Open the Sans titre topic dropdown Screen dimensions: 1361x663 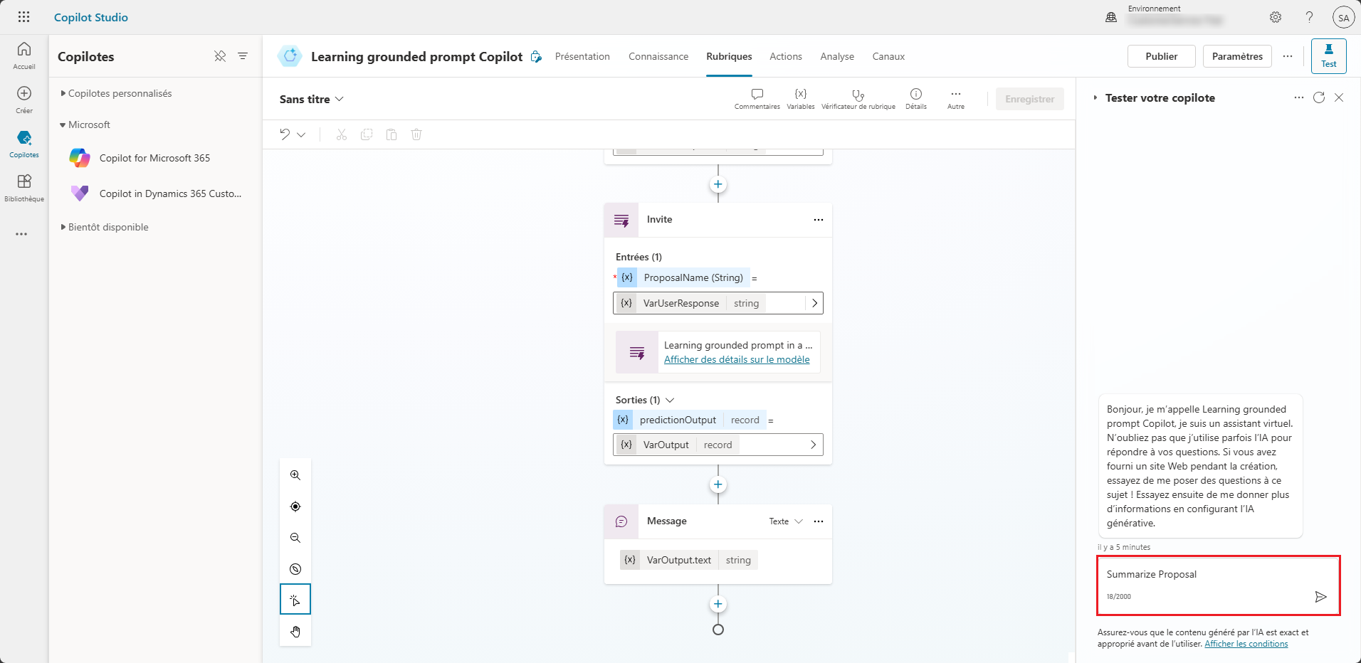[312, 99]
